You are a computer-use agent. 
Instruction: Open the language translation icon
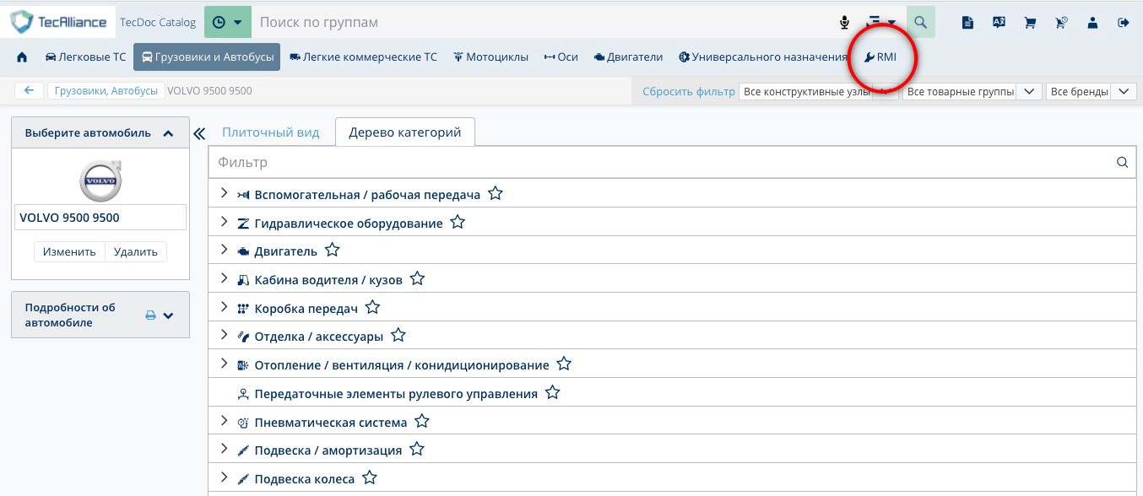click(x=999, y=23)
